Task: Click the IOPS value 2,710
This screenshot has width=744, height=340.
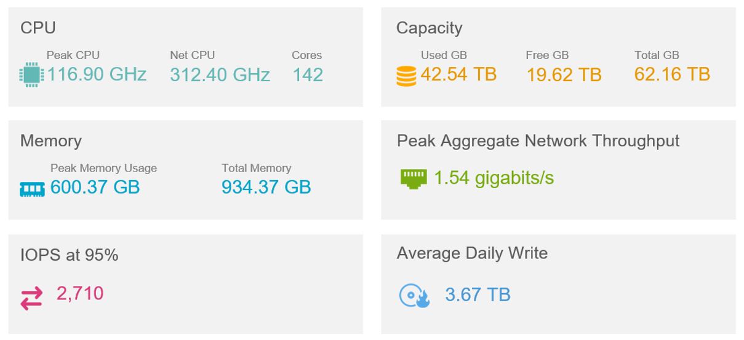Action: [x=80, y=293]
